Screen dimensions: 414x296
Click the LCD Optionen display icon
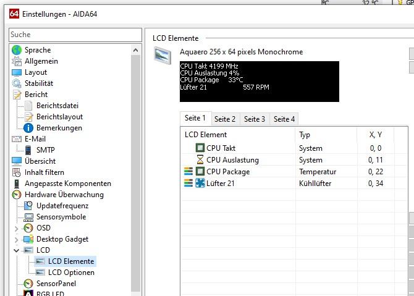click(40, 273)
